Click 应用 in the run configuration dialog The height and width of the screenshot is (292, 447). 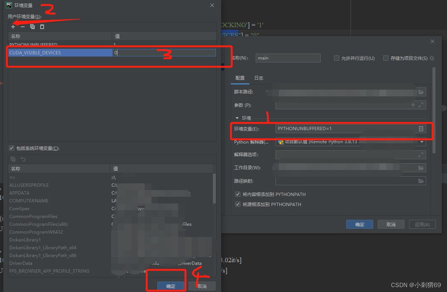422,224
